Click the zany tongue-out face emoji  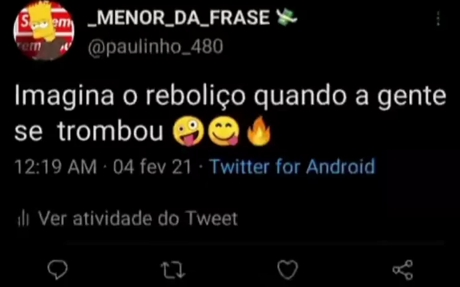pos(188,131)
